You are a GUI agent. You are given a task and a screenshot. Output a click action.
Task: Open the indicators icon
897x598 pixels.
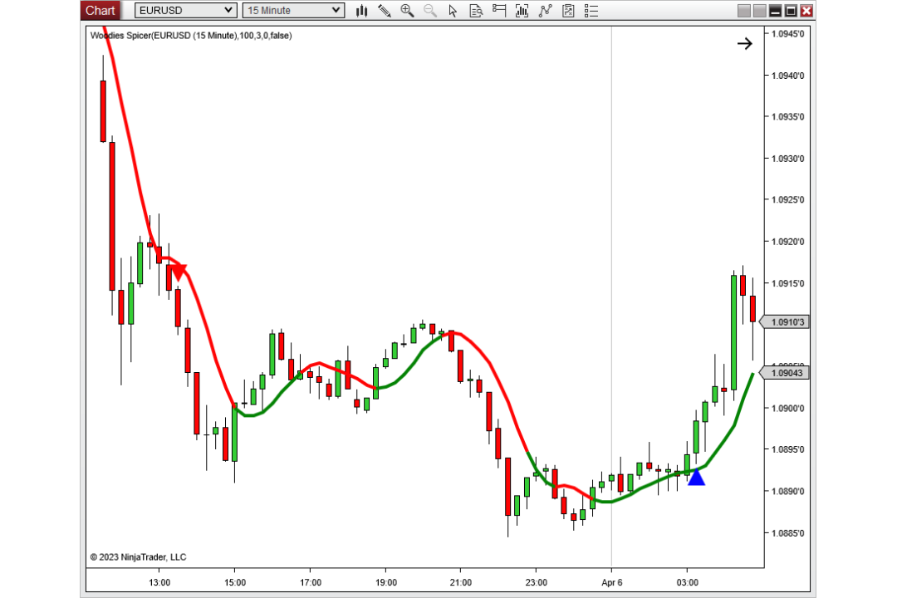click(545, 10)
